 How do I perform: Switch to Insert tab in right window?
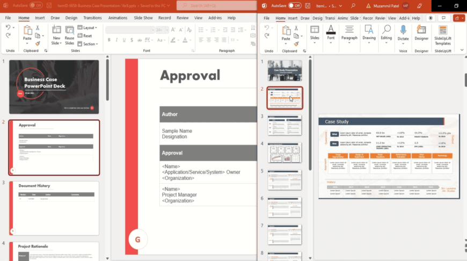click(293, 18)
